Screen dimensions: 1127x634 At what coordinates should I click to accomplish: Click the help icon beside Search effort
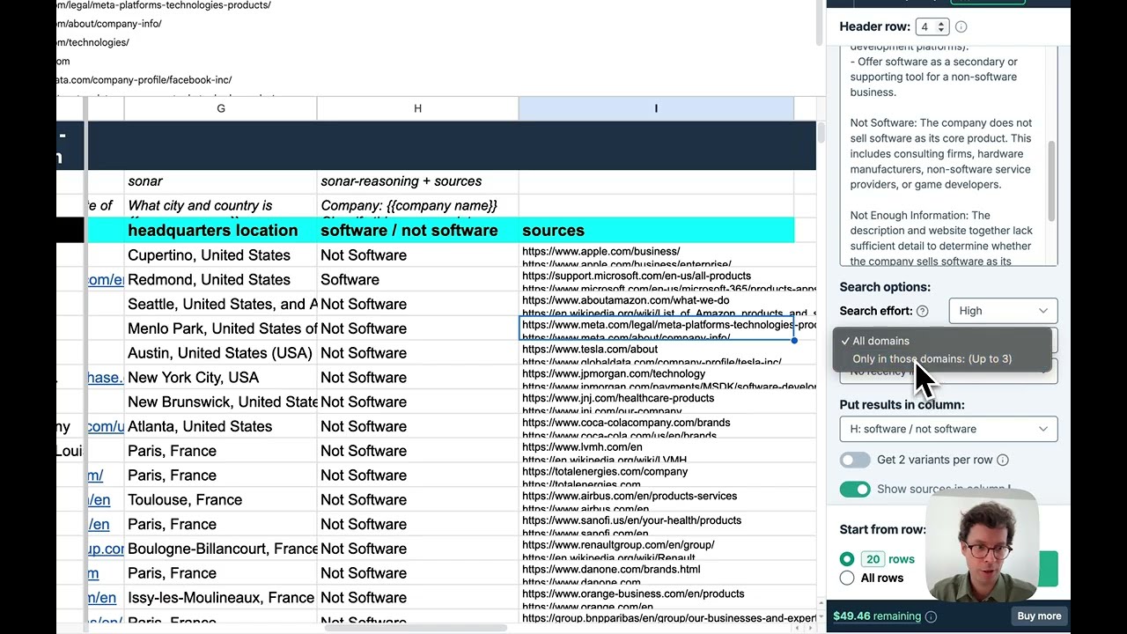point(923,311)
